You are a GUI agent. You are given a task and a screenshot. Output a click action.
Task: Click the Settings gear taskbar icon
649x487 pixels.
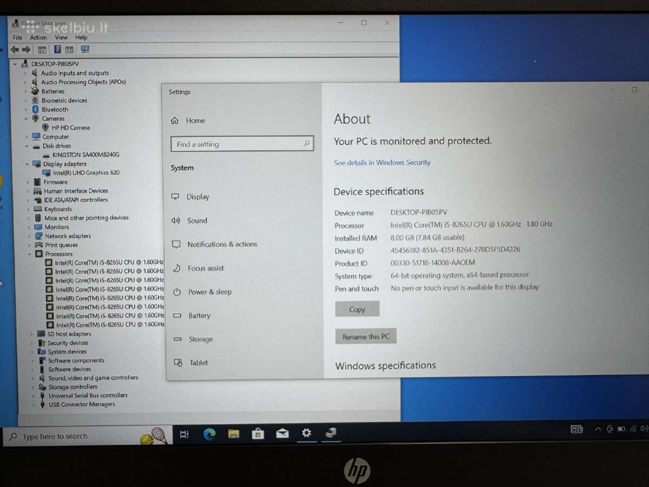pos(307,433)
